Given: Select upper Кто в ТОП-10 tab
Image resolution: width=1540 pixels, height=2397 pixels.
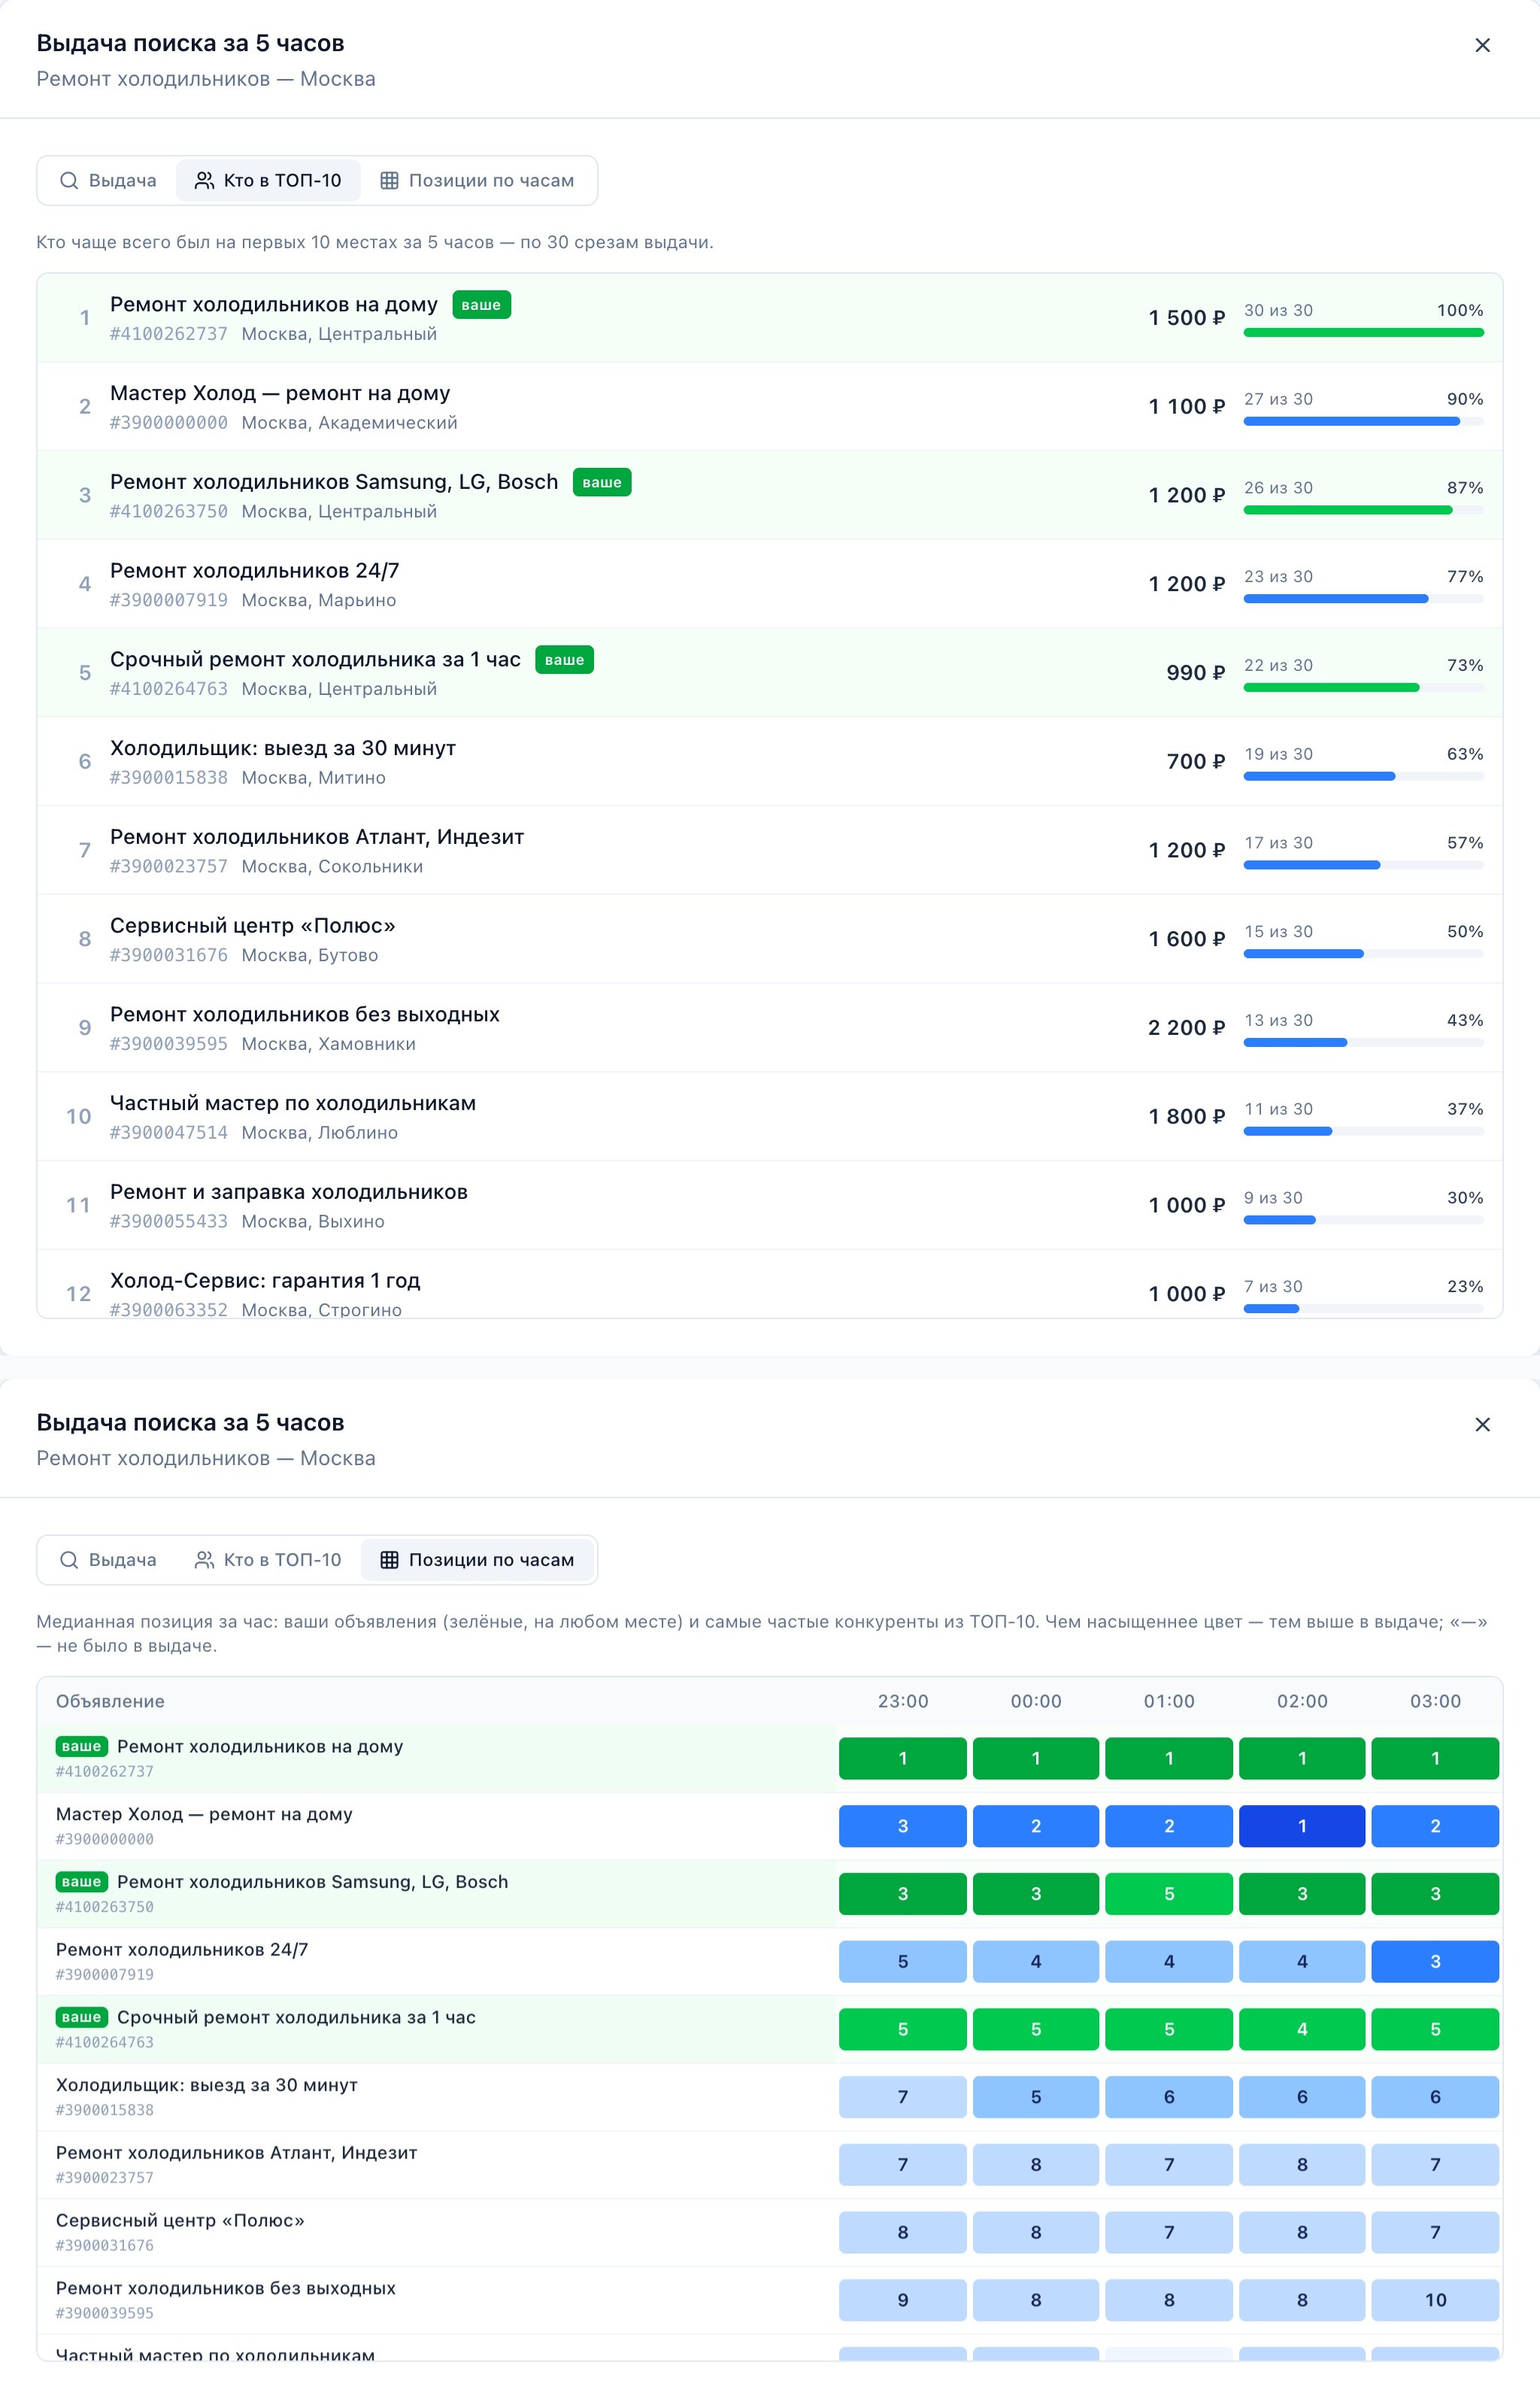Looking at the screenshot, I should (268, 180).
